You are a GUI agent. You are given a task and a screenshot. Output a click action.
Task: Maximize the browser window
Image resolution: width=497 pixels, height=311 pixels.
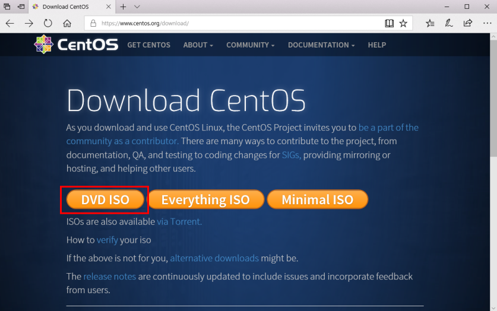click(467, 7)
